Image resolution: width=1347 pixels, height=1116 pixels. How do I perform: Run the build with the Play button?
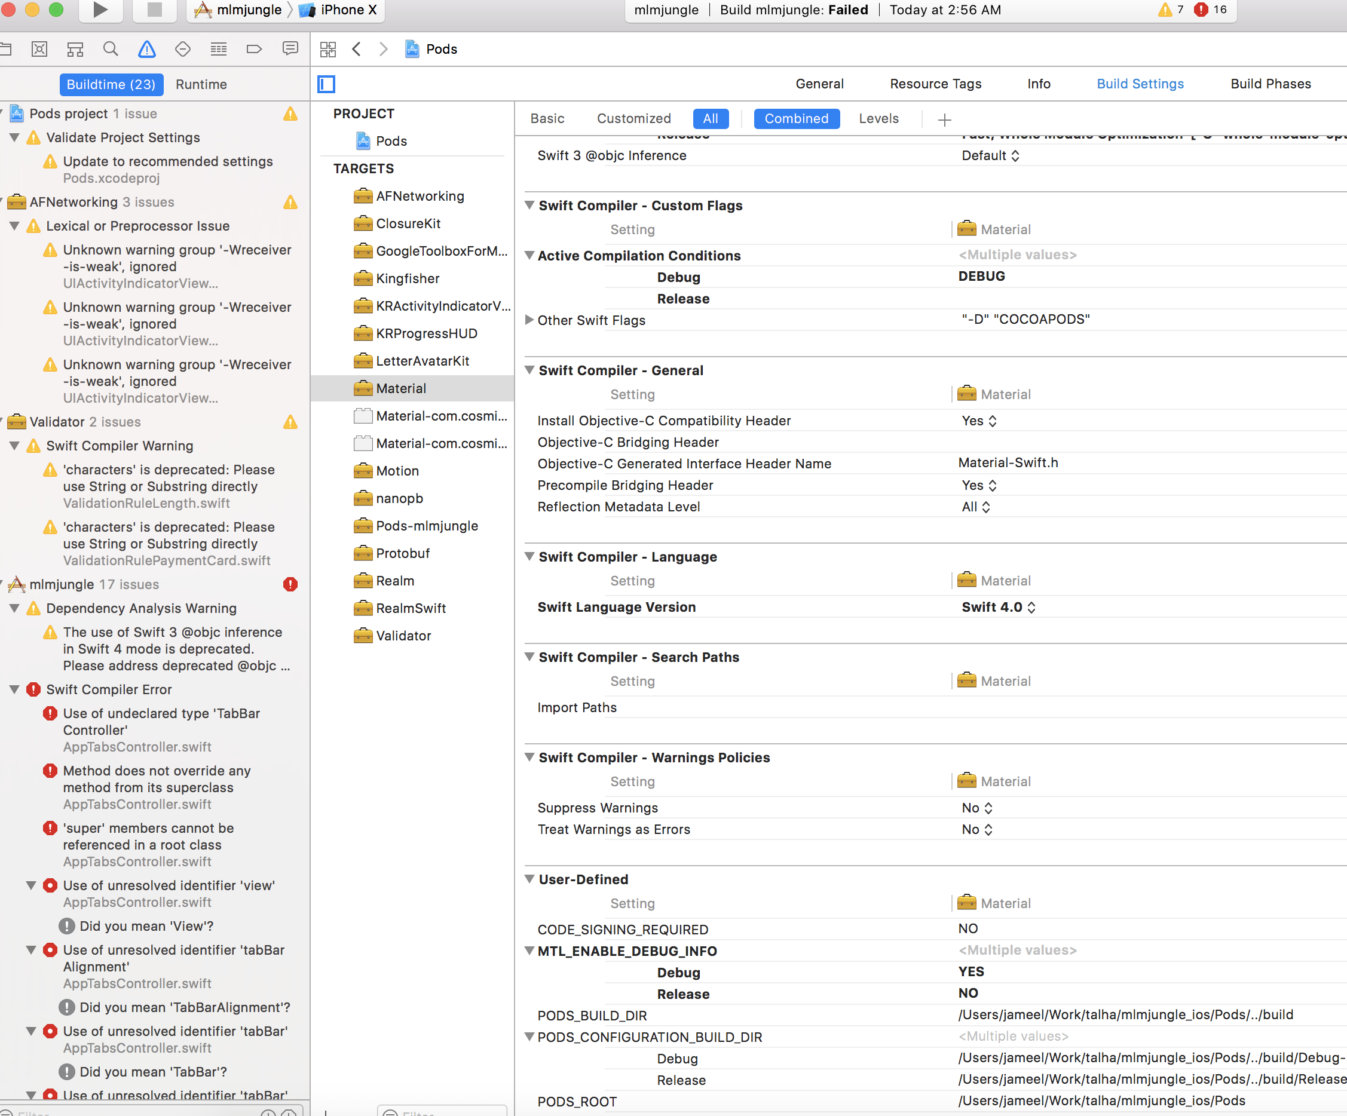(100, 10)
